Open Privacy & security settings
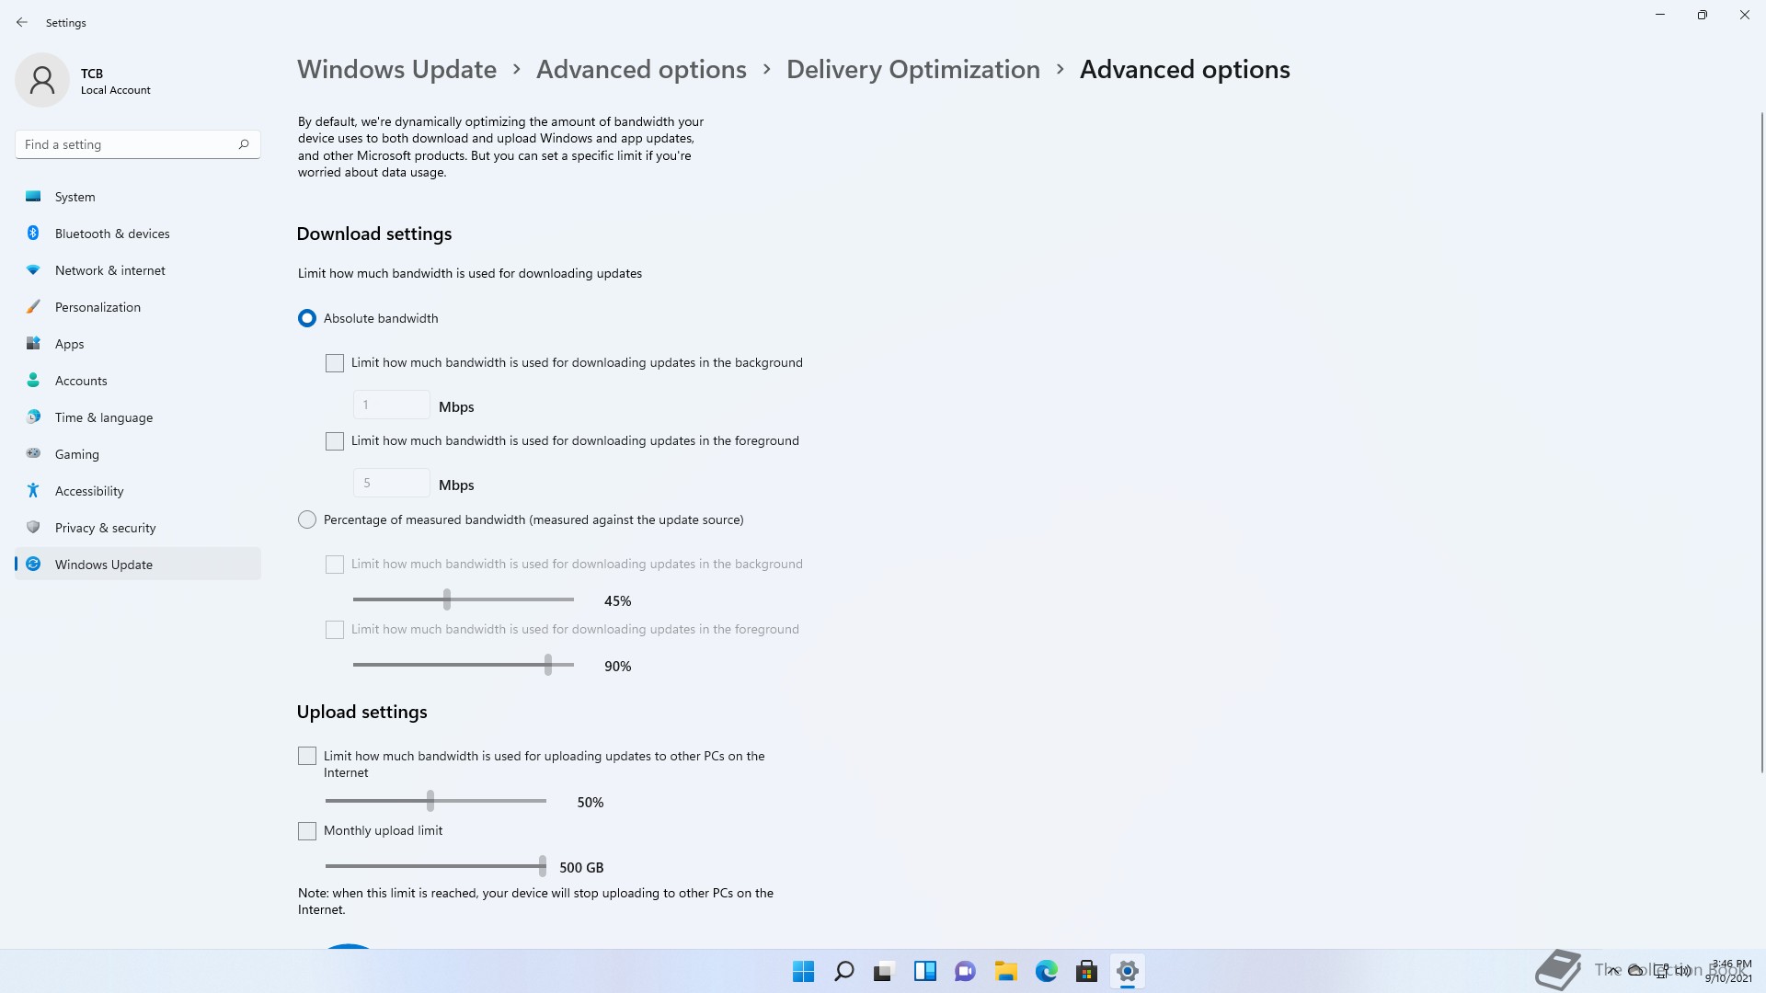Viewport: 1766px width, 993px height. 138,528
